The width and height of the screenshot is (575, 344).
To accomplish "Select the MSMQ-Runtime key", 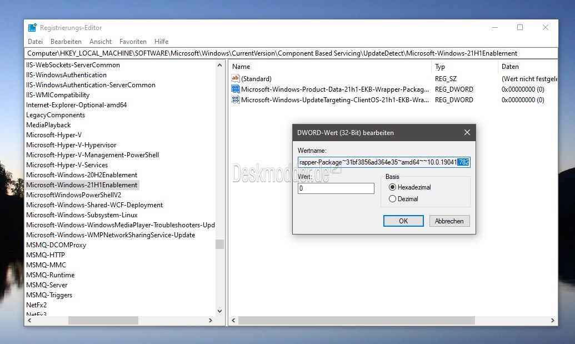I will pos(50,275).
